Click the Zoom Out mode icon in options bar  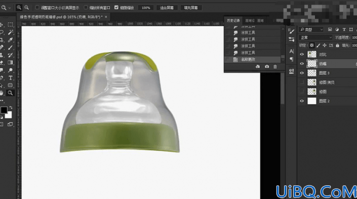coord(27,8)
